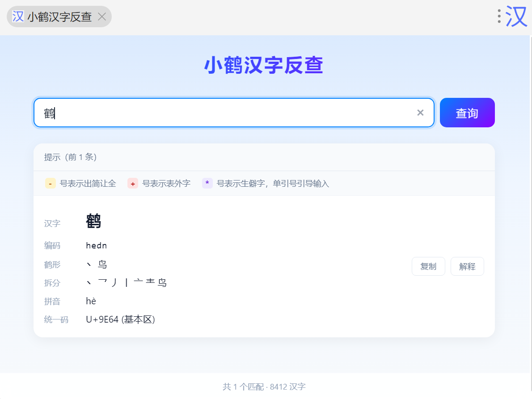Click the 小鹤汉字反查 page title
The width and height of the screenshot is (532, 399).
(264, 65)
